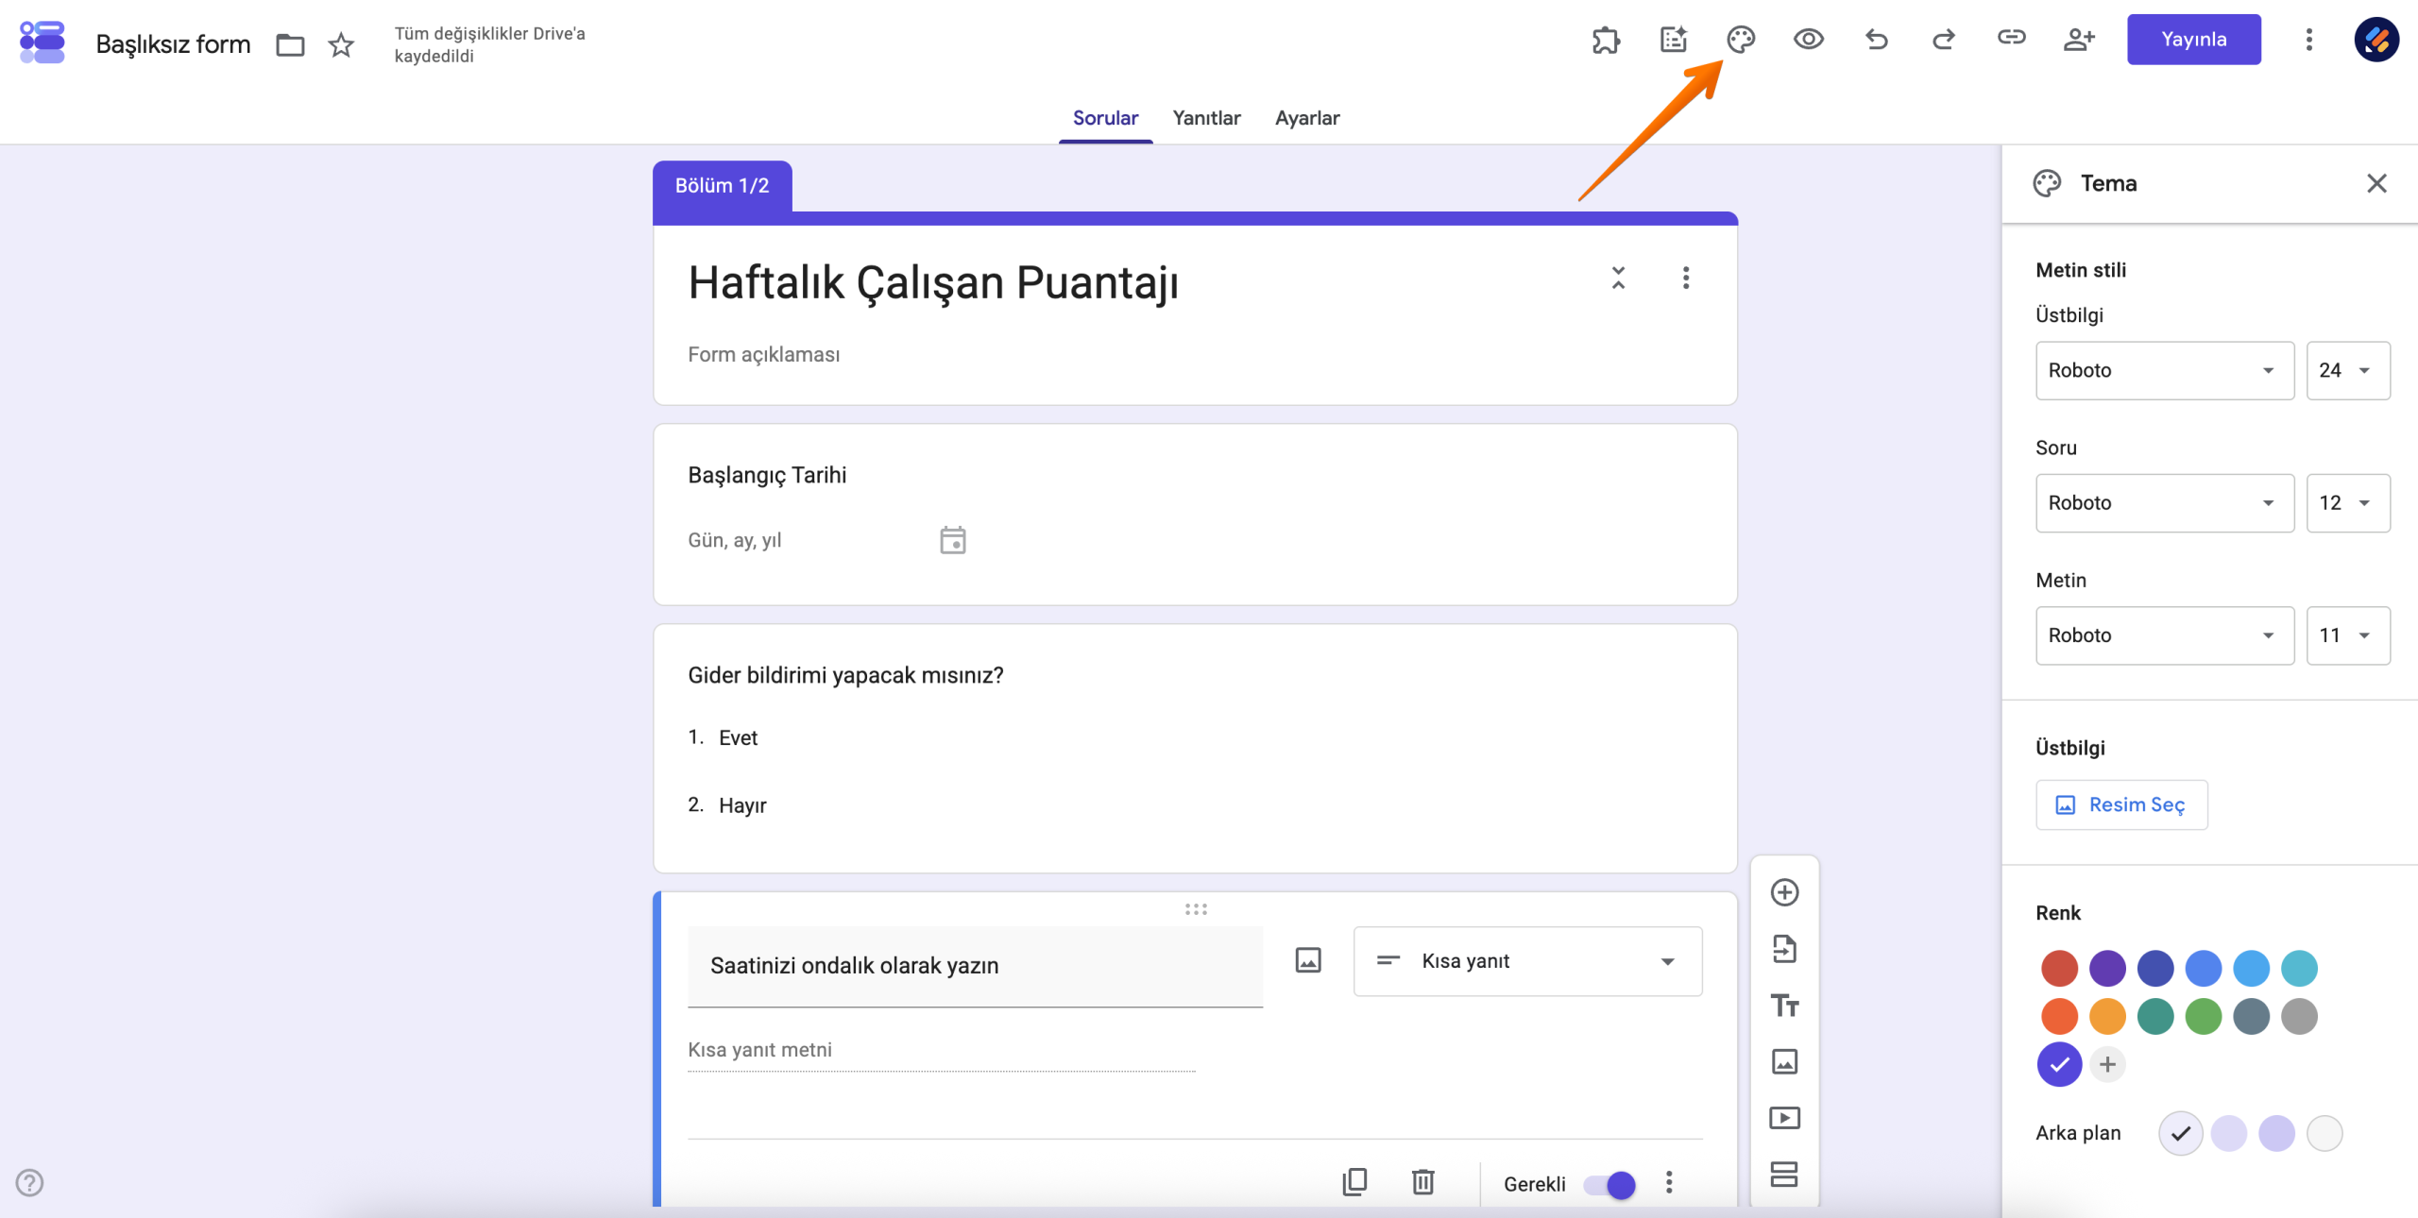Click the move to folder icon

coord(290,44)
